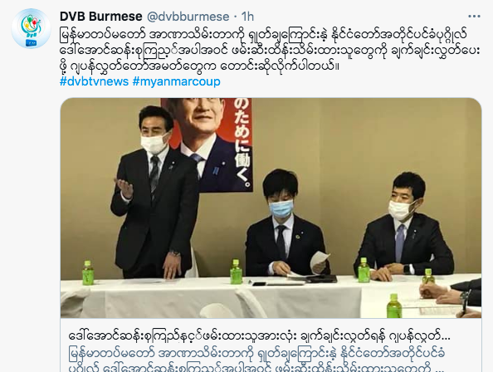The height and width of the screenshot is (372, 493).
Task: Click the seated man with the lavender tie
Action: pyautogui.click(x=404, y=227)
